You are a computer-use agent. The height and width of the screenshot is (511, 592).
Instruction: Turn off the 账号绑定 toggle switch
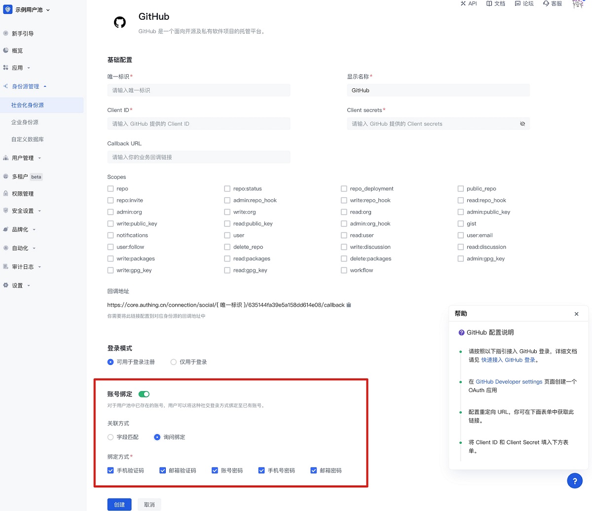144,394
